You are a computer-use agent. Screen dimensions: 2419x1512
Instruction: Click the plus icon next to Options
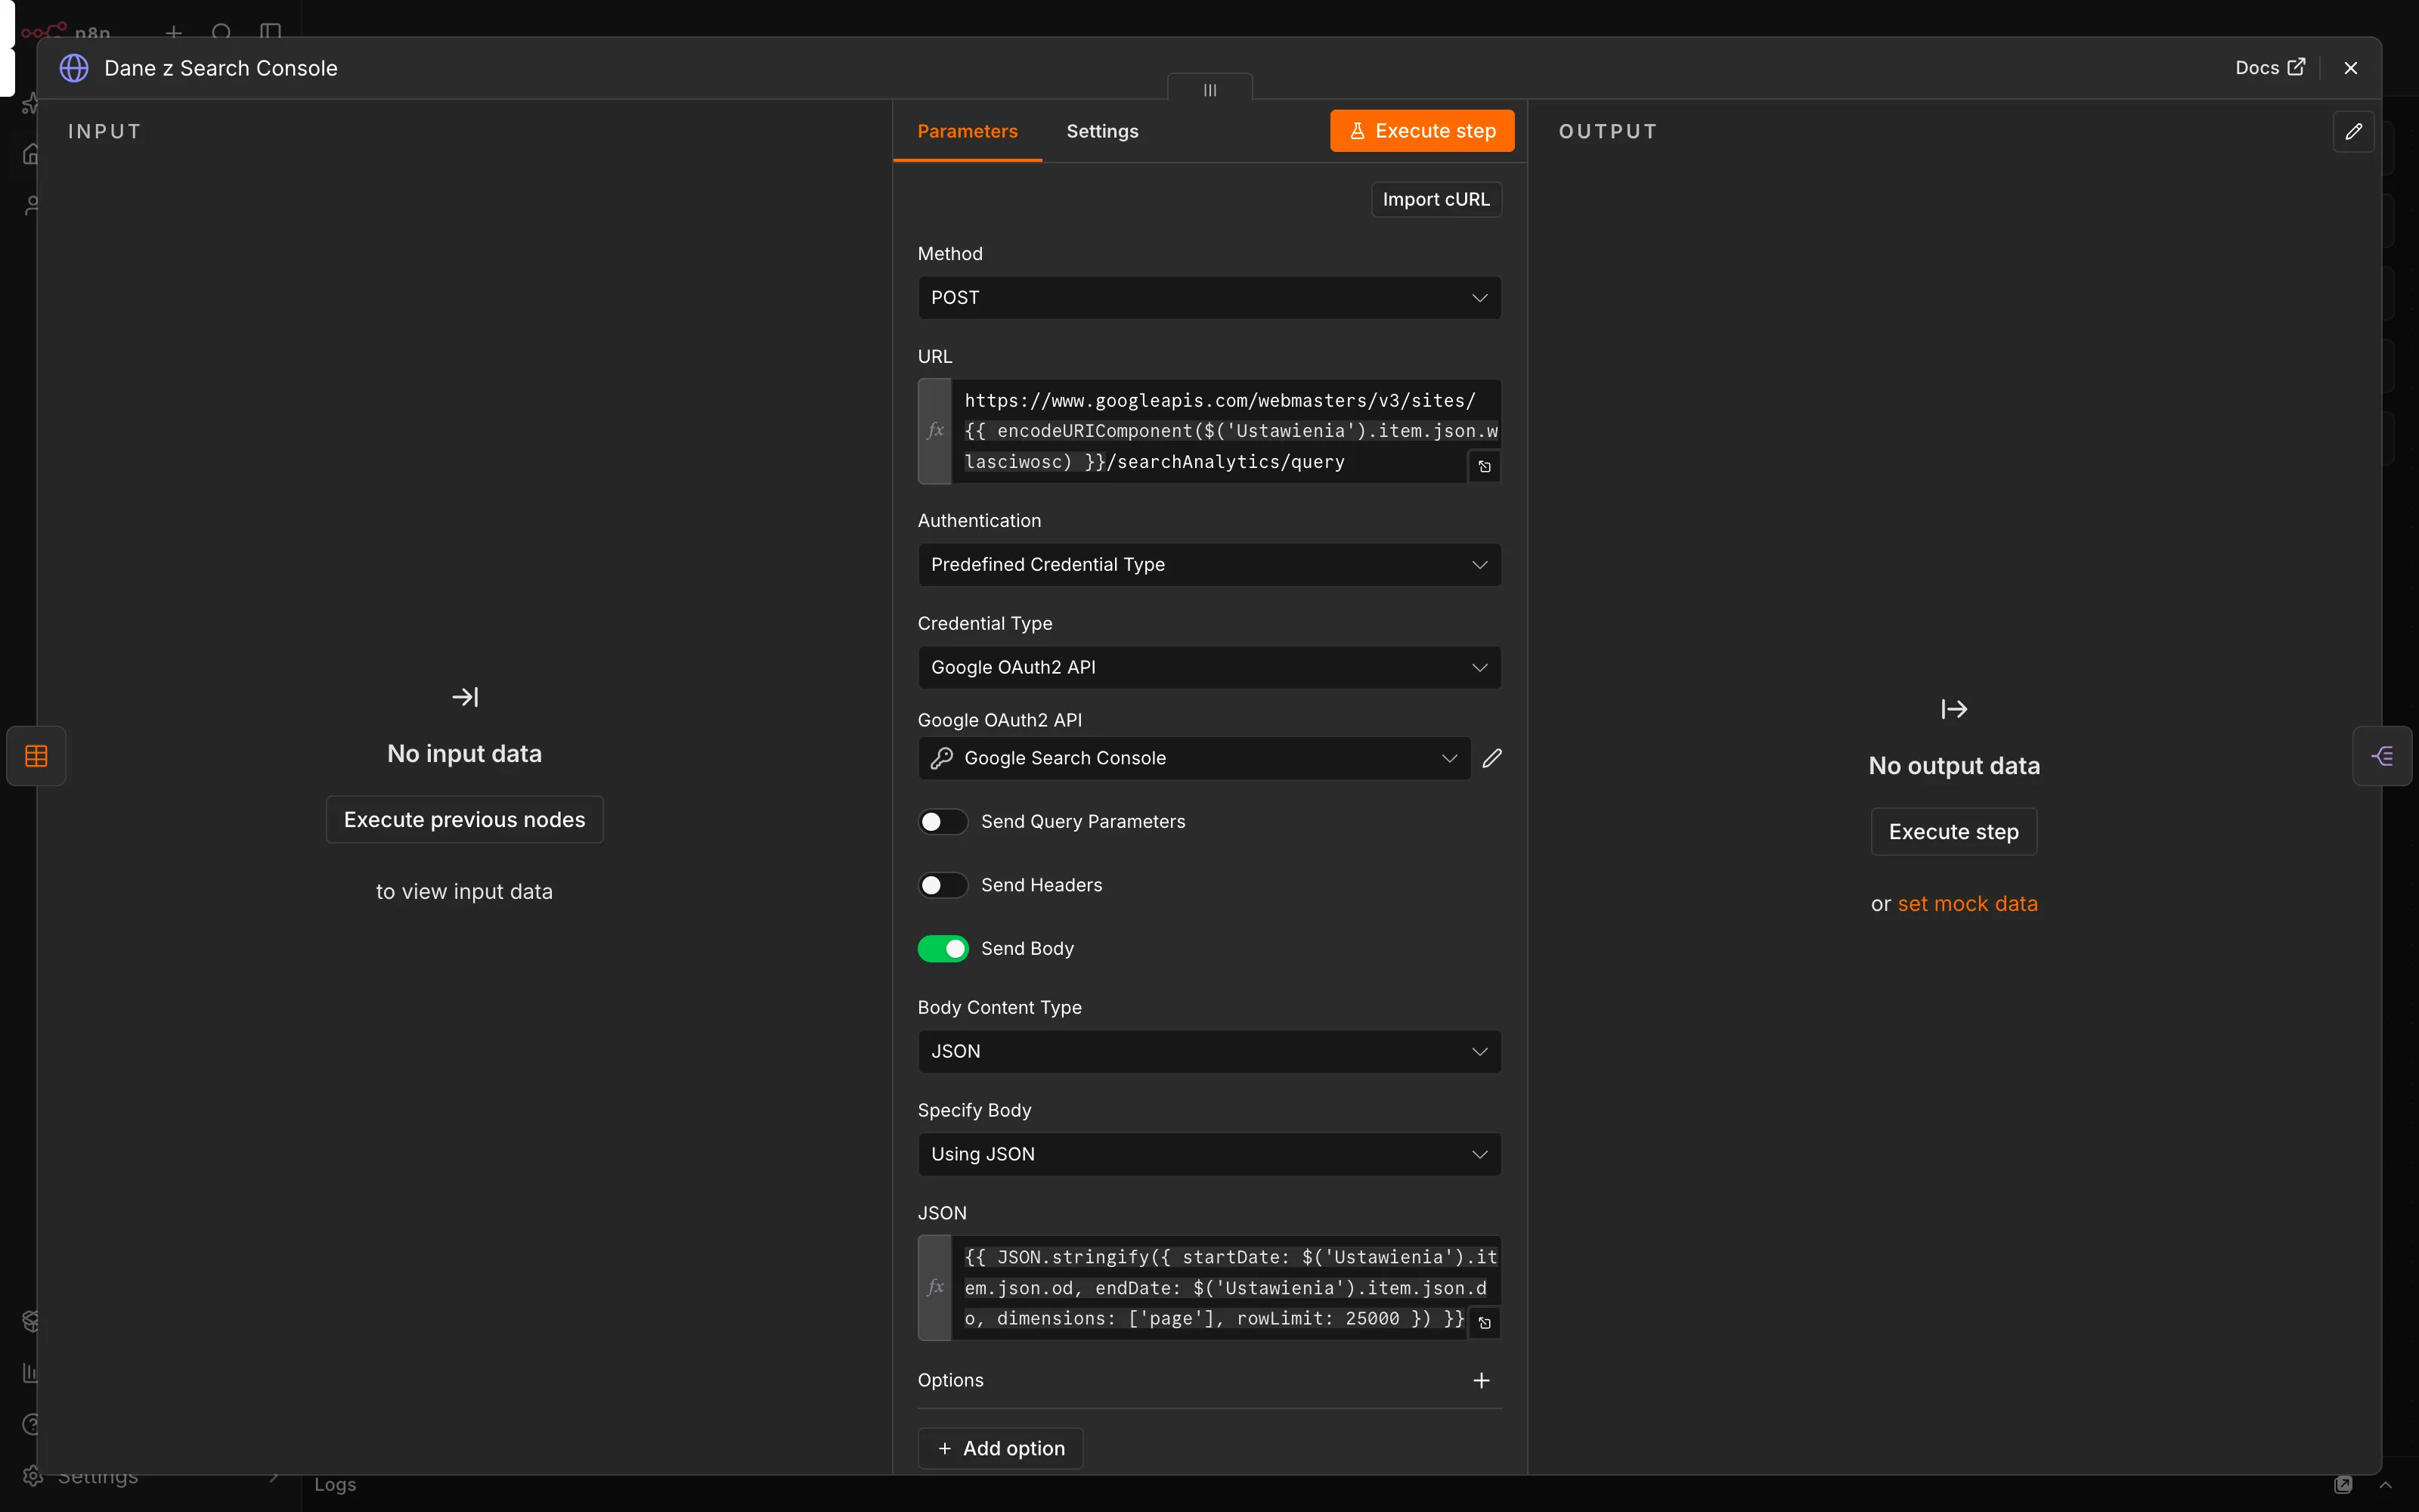[1482, 1380]
